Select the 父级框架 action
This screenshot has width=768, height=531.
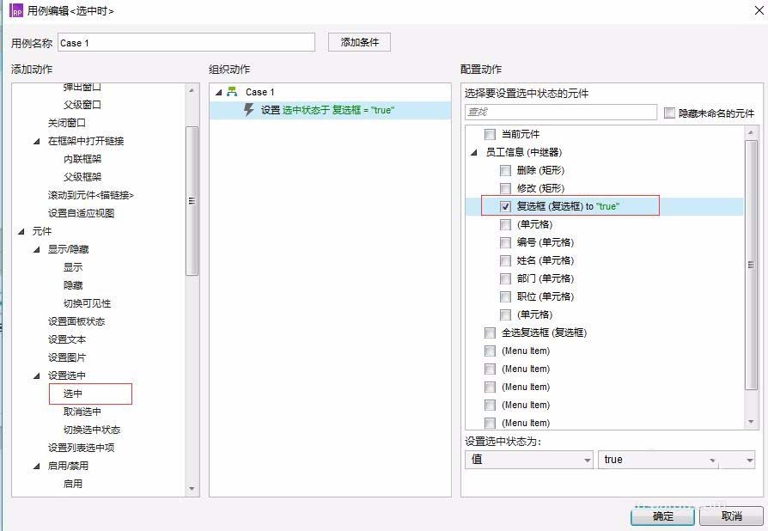82,177
